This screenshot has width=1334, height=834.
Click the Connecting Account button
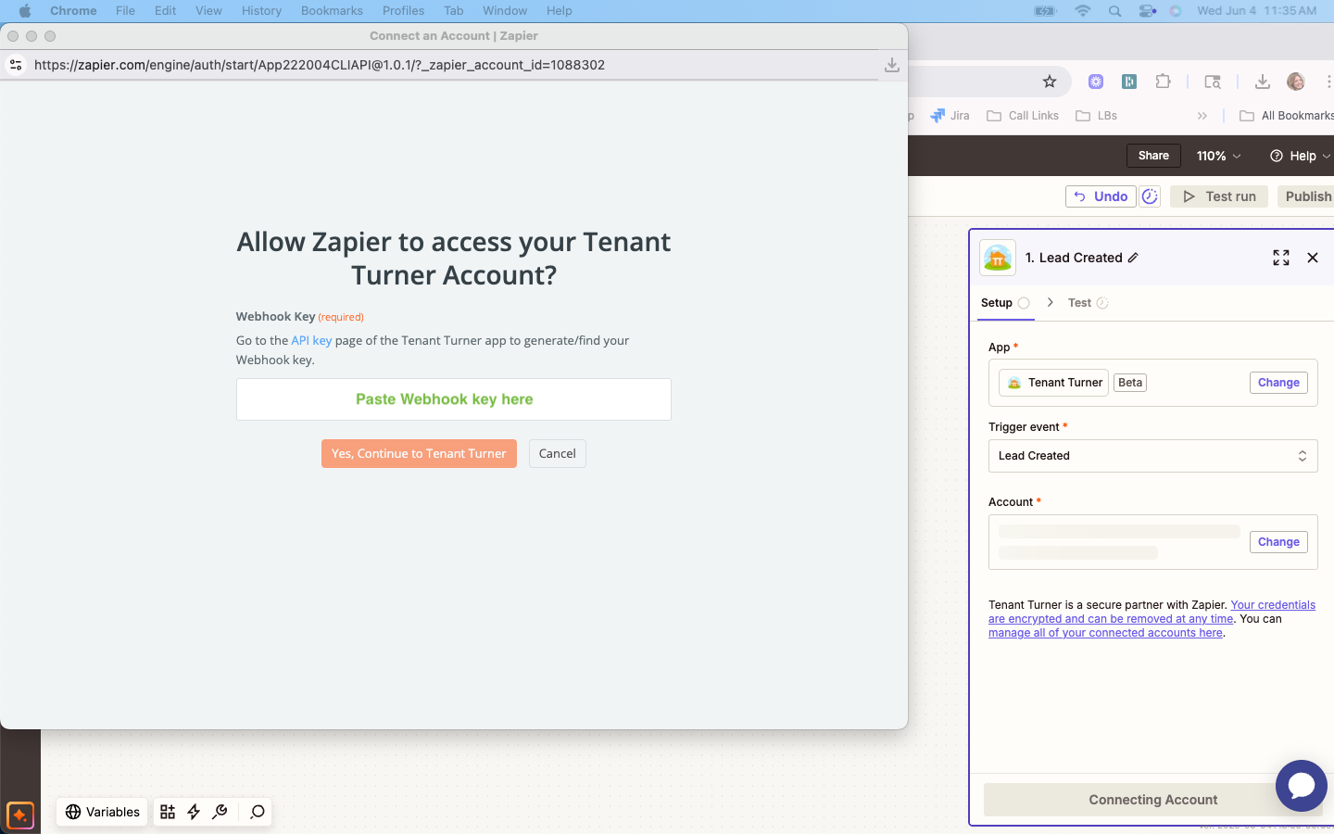click(x=1153, y=800)
